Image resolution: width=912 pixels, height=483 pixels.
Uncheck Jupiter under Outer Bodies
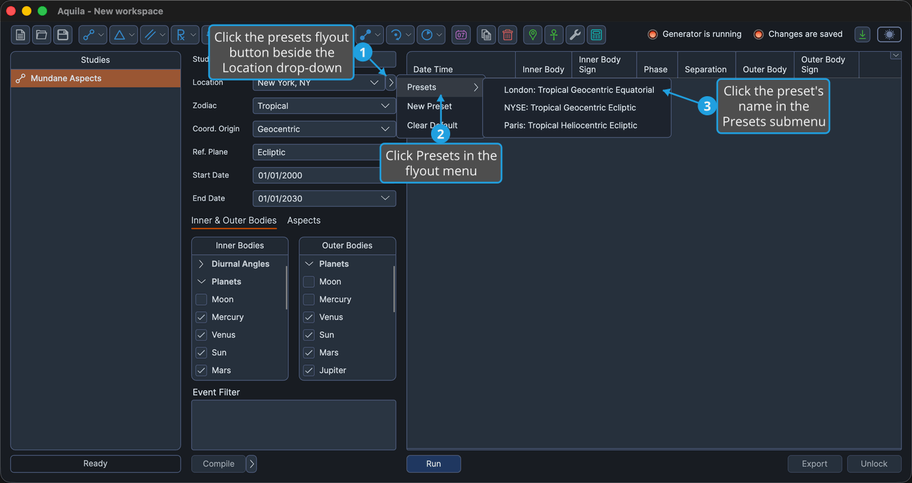309,370
